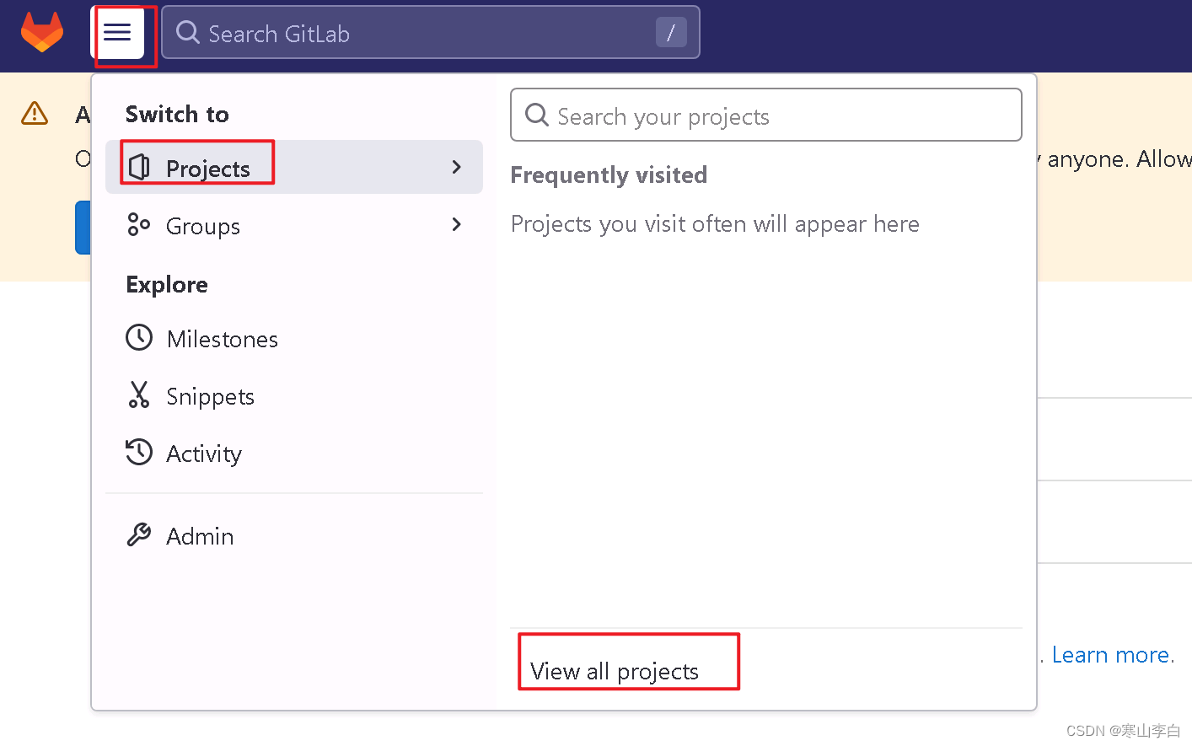
Task: Click the Milestones clock icon
Action: [139, 337]
